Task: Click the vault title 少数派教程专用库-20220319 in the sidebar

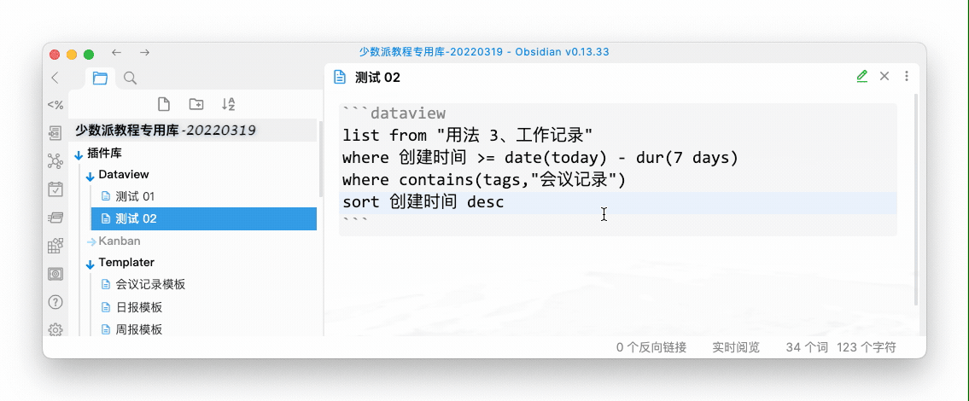Action: point(166,131)
